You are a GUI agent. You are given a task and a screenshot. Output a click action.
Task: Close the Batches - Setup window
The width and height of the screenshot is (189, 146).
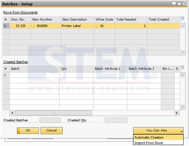185,4
